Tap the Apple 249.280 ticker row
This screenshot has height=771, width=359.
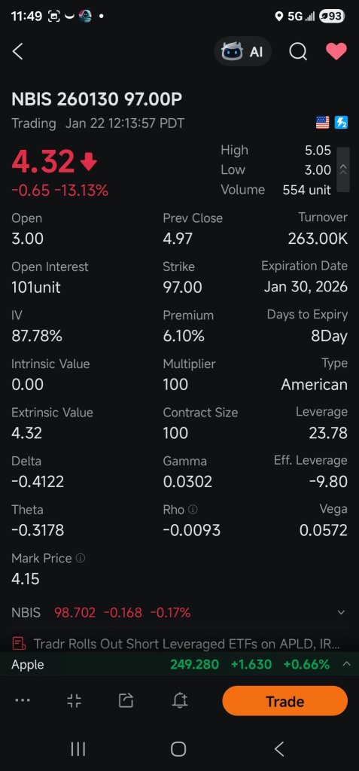click(x=179, y=664)
